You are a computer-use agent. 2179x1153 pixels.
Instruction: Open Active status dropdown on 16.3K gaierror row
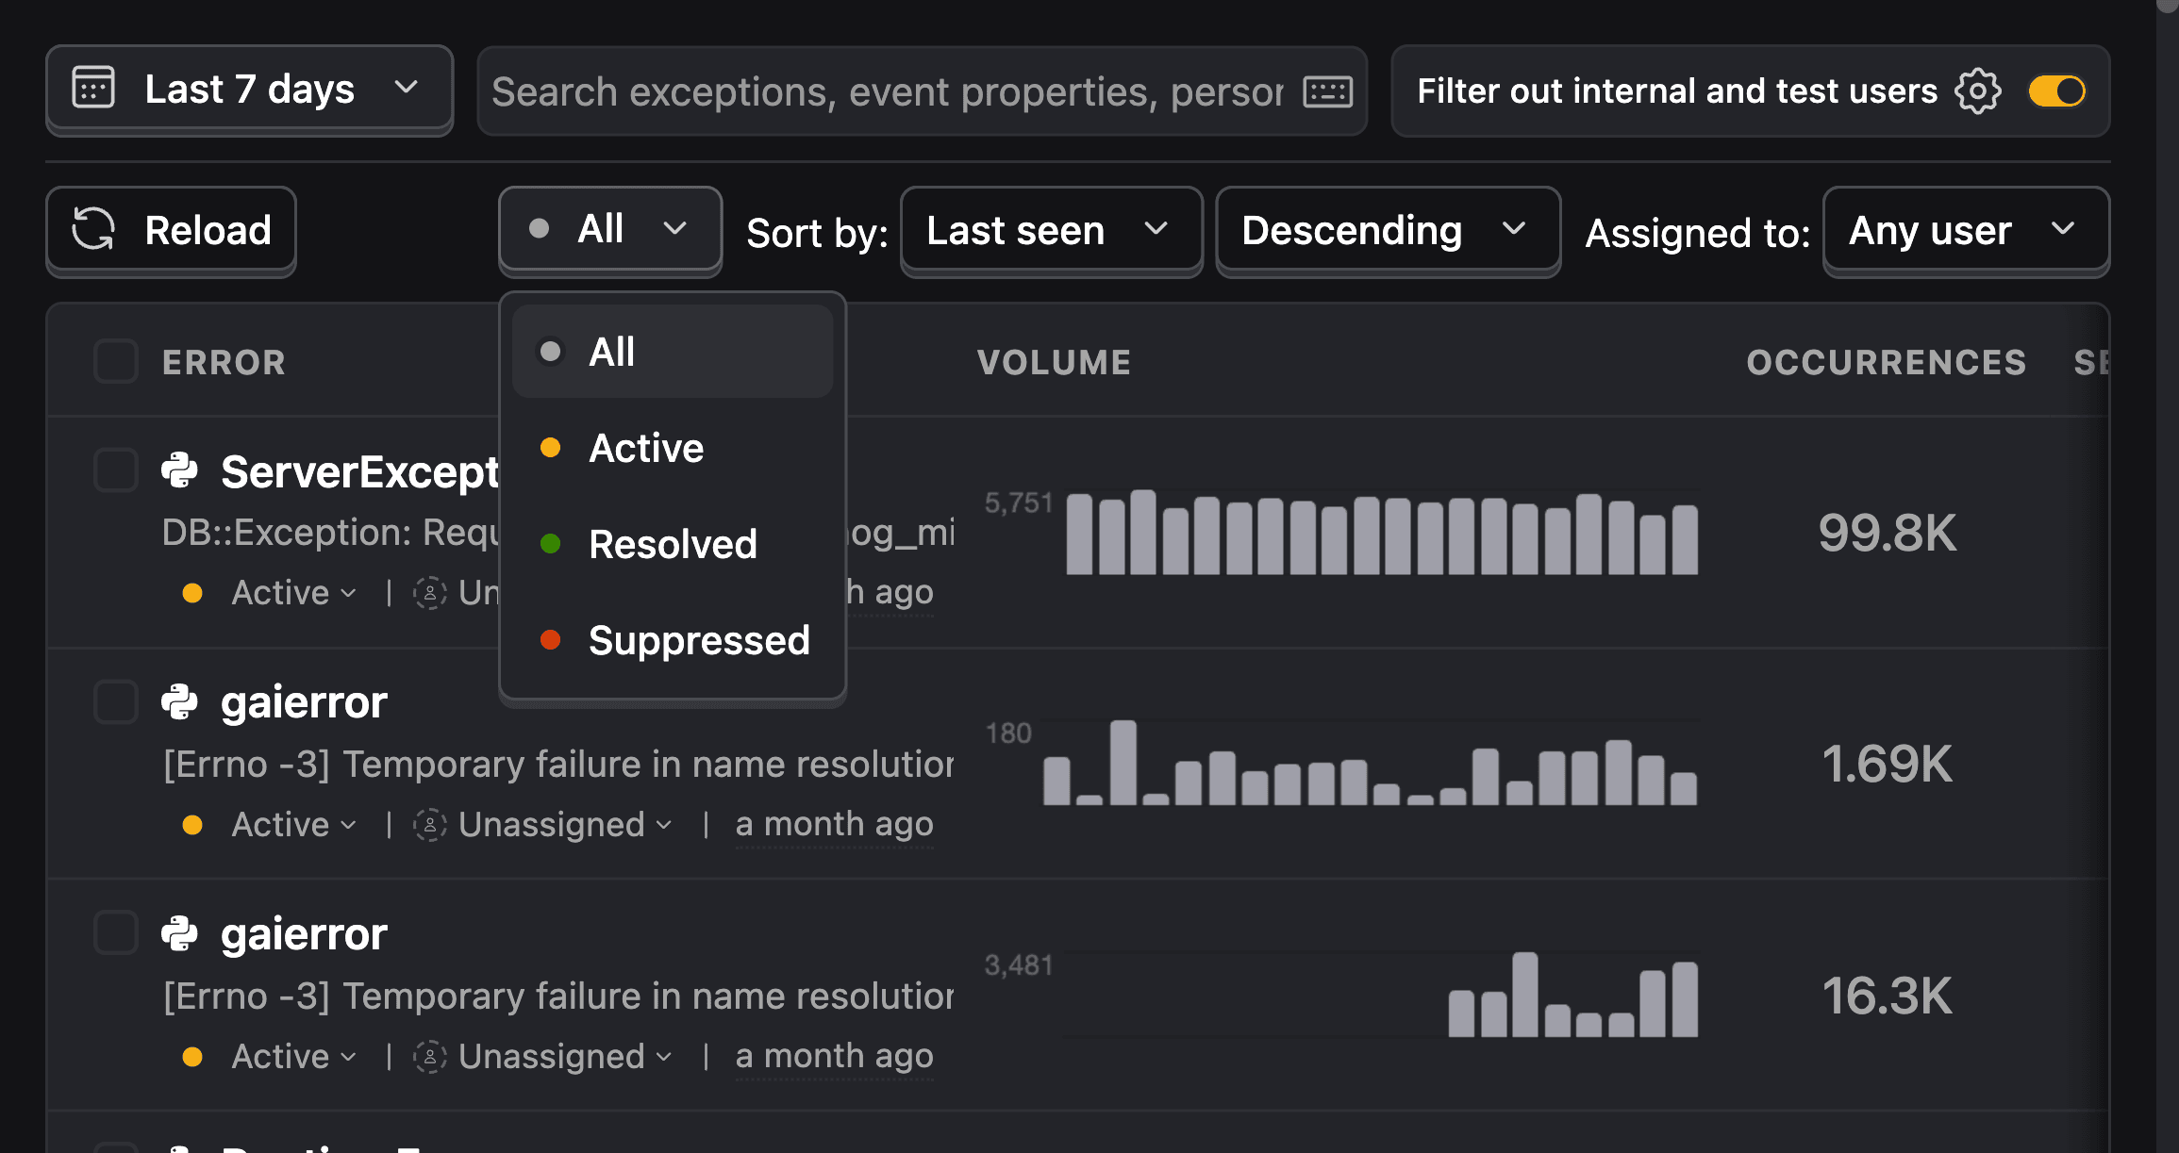[x=294, y=1057]
